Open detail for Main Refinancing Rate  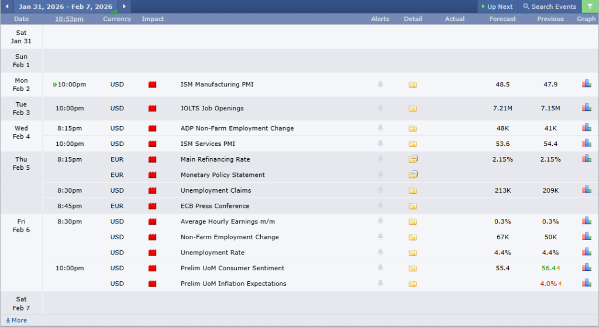[x=413, y=159]
